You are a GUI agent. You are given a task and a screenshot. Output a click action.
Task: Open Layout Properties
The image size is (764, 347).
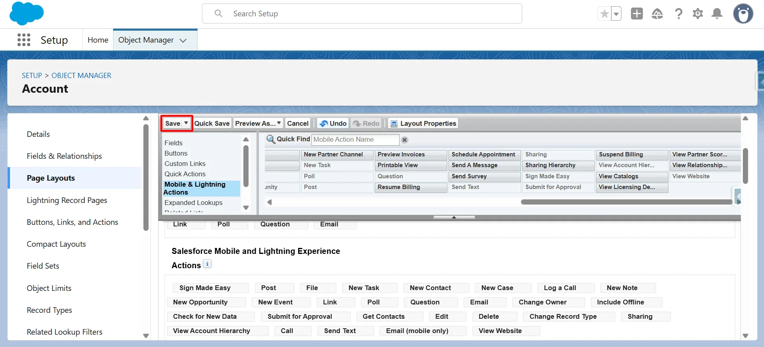[x=423, y=123]
